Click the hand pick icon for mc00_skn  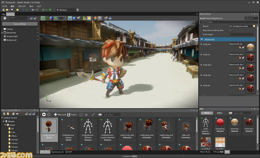point(240,48)
